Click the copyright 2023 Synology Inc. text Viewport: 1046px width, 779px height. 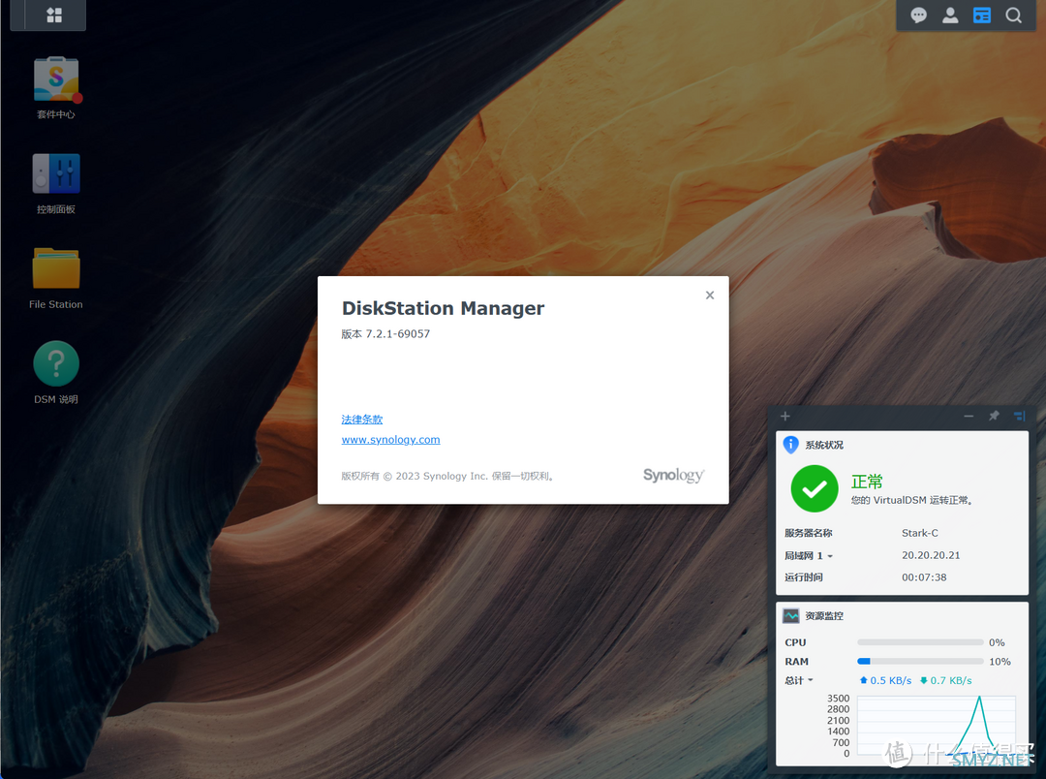(447, 476)
